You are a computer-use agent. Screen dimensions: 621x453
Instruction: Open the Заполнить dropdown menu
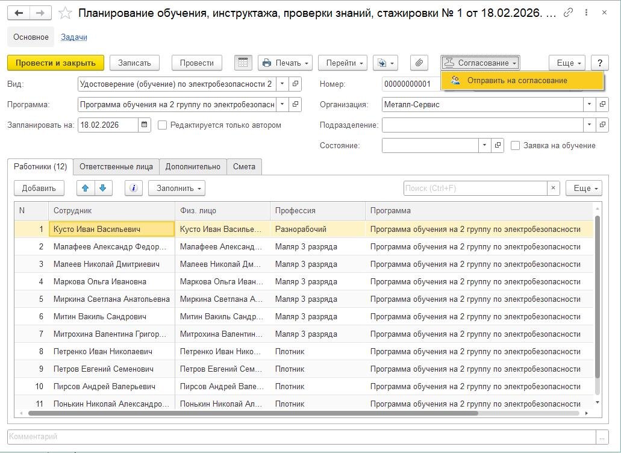[176, 188]
